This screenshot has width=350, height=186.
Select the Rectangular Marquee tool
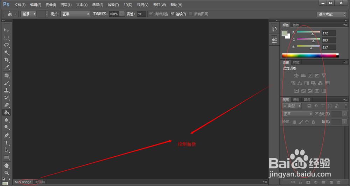[x=6, y=38]
